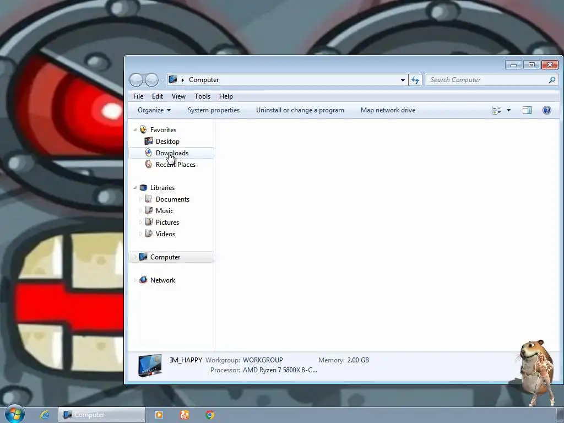Click Computer in the address bar
This screenshot has height=423, width=564.
(x=204, y=80)
